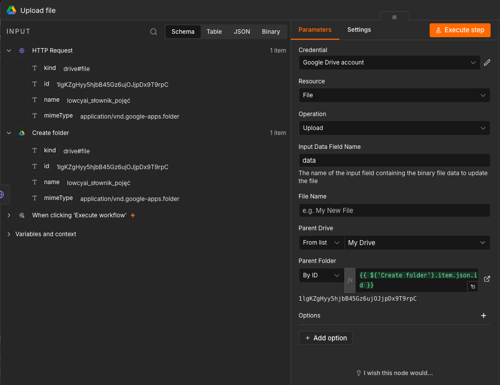The image size is (500, 385).
Task: Collapse the Create folder section
Action: 9,133
